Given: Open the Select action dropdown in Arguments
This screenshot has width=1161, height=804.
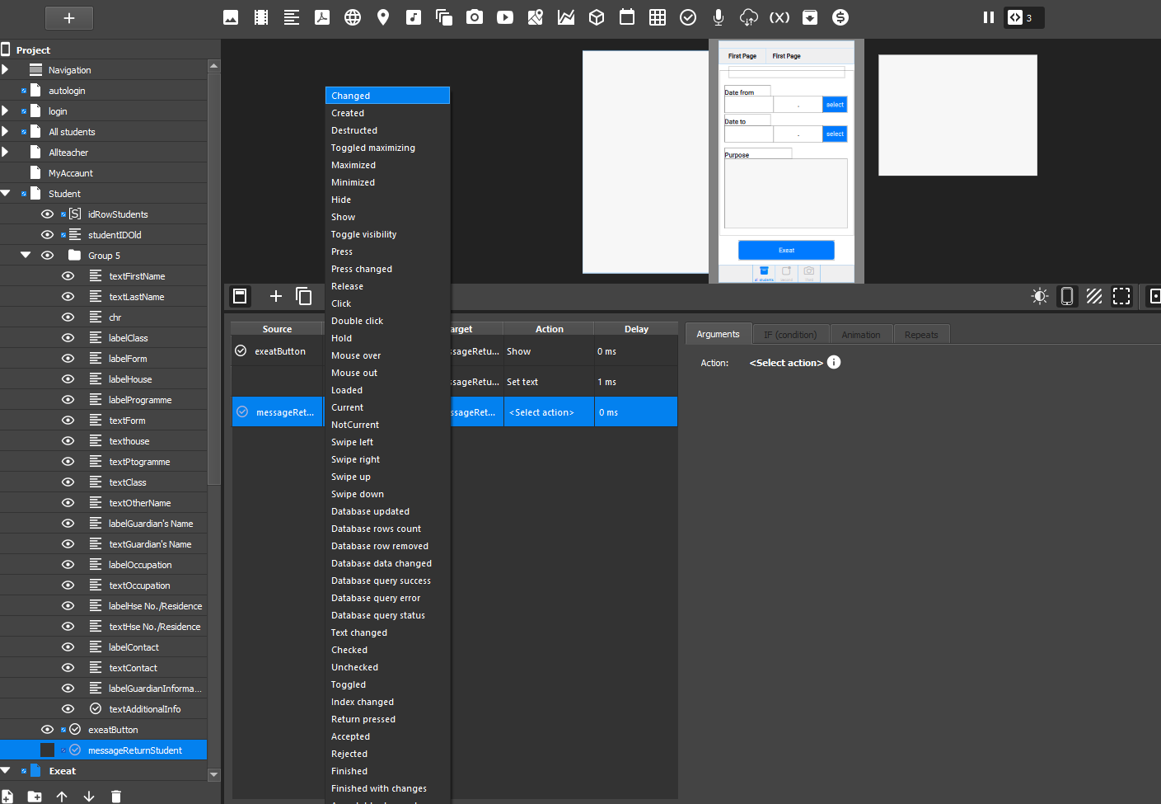Looking at the screenshot, I should tap(786, 363).
